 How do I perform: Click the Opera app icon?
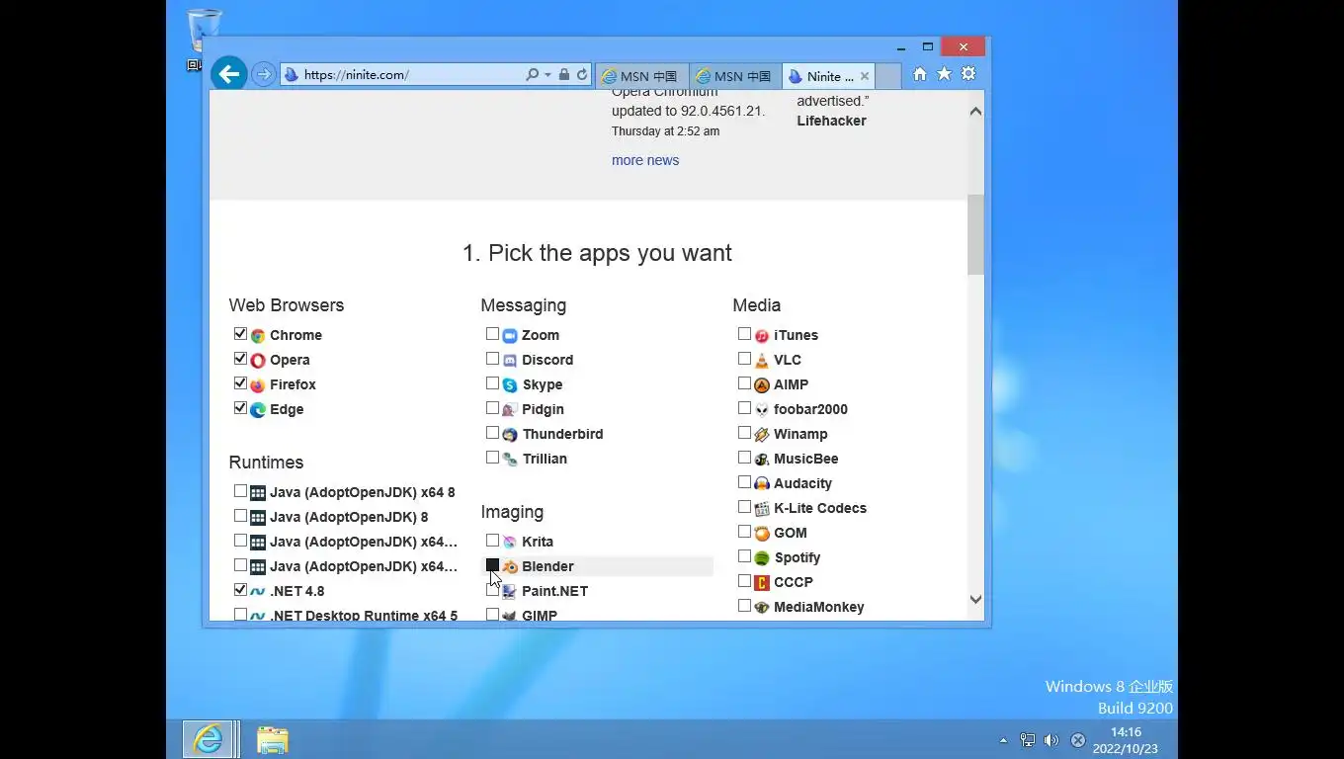tap(258, 361)
